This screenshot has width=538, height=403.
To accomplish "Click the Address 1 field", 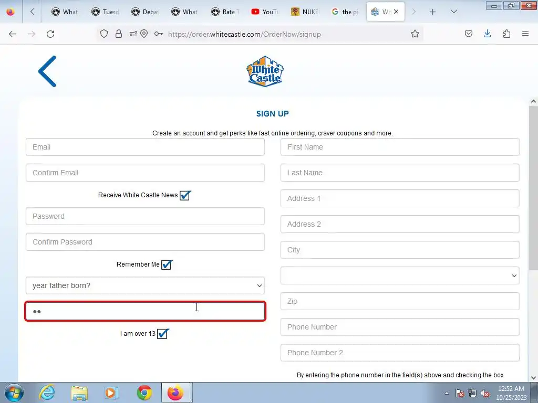I will click(x=400, y=198).
